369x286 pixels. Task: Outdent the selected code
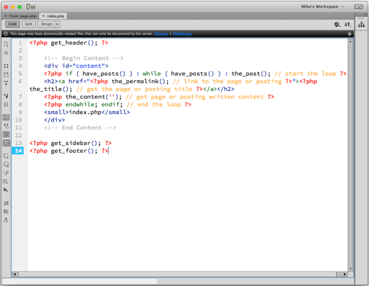click(6, 211)
